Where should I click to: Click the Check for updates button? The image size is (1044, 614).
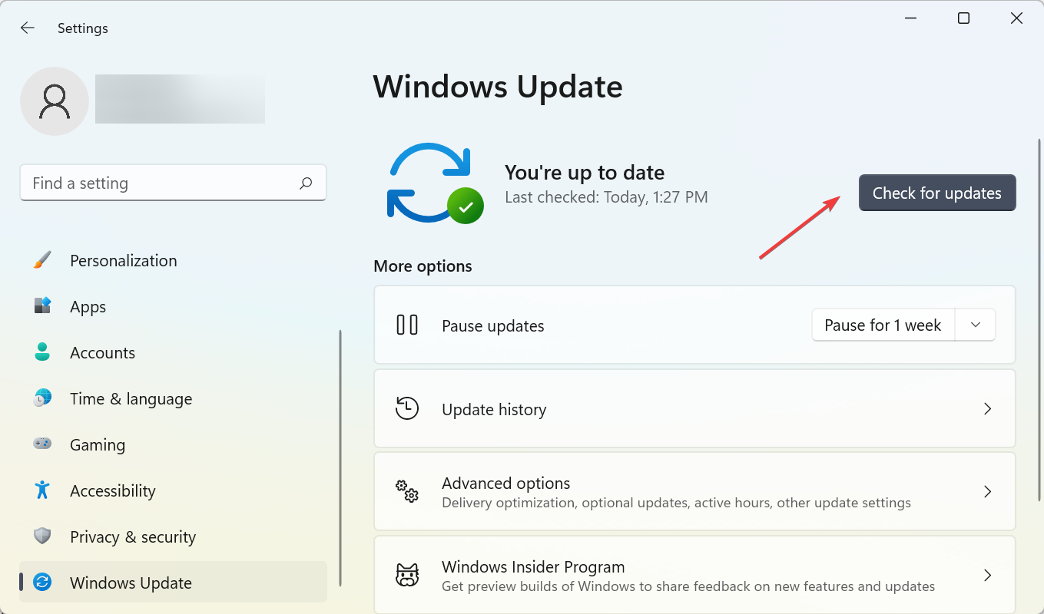937,193
